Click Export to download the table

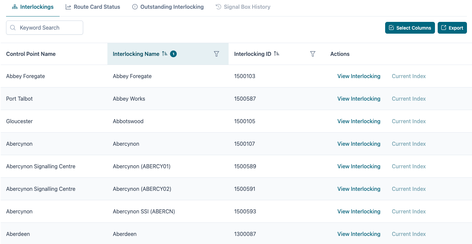click(452, 28)
